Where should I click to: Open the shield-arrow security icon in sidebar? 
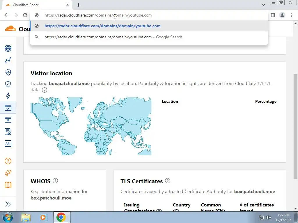8,72
